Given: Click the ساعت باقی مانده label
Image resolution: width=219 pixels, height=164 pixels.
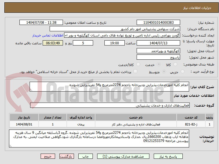Looking at the screenshot, I should (28, 43).
